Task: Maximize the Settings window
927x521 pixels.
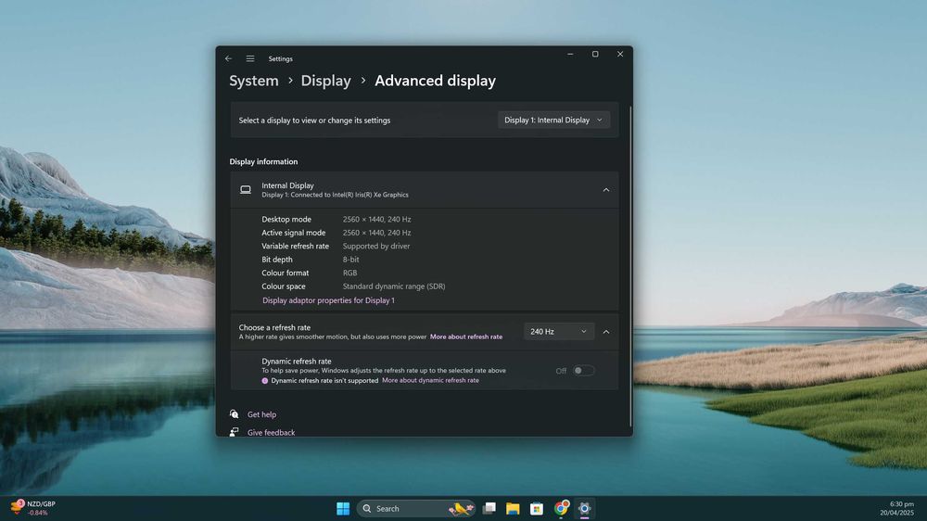Action: 595,55
